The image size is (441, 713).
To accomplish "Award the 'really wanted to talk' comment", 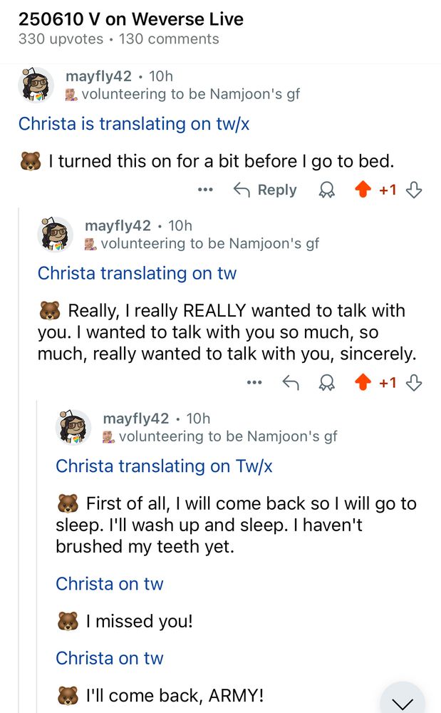I will pos(326,382).
